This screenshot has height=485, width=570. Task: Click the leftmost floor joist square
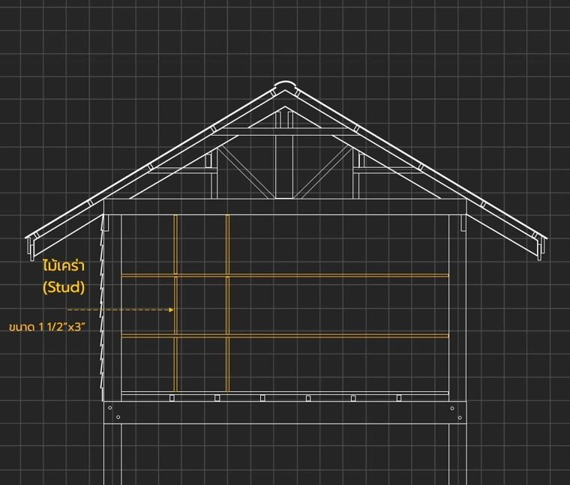click(x=172, y=398)
